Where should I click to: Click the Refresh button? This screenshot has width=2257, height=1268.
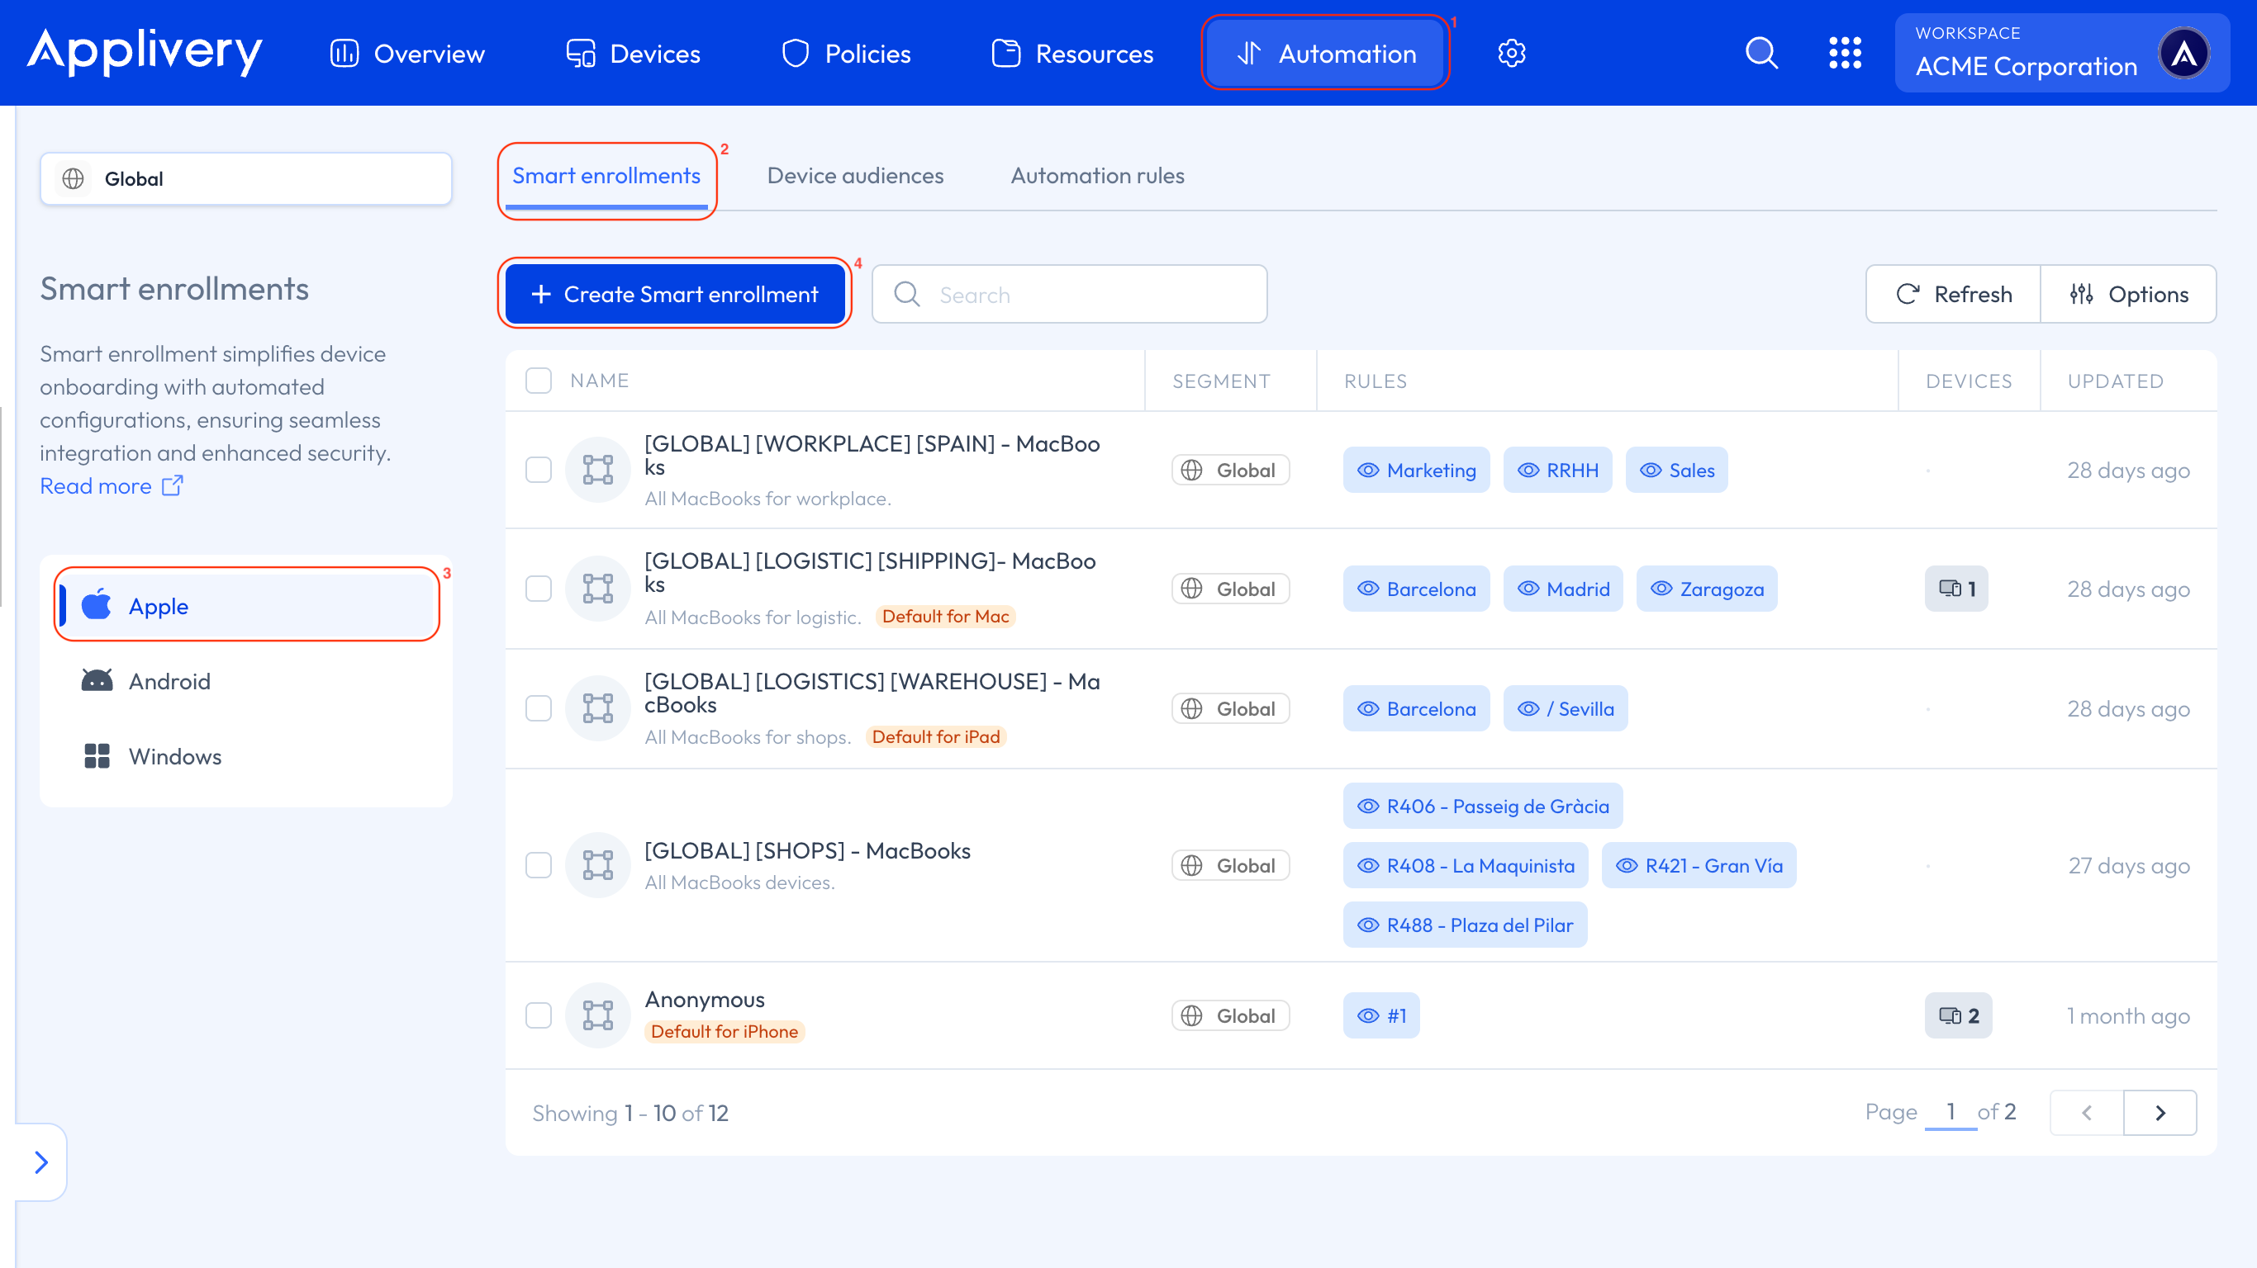point(1953,294)
